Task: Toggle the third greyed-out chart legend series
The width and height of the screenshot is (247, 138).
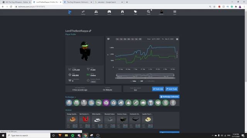Action: (x=150, y=81)
